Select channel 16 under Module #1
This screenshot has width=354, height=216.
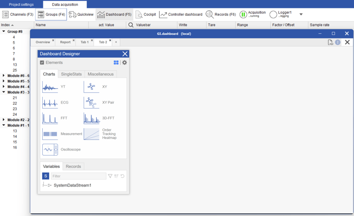point(15,147)
